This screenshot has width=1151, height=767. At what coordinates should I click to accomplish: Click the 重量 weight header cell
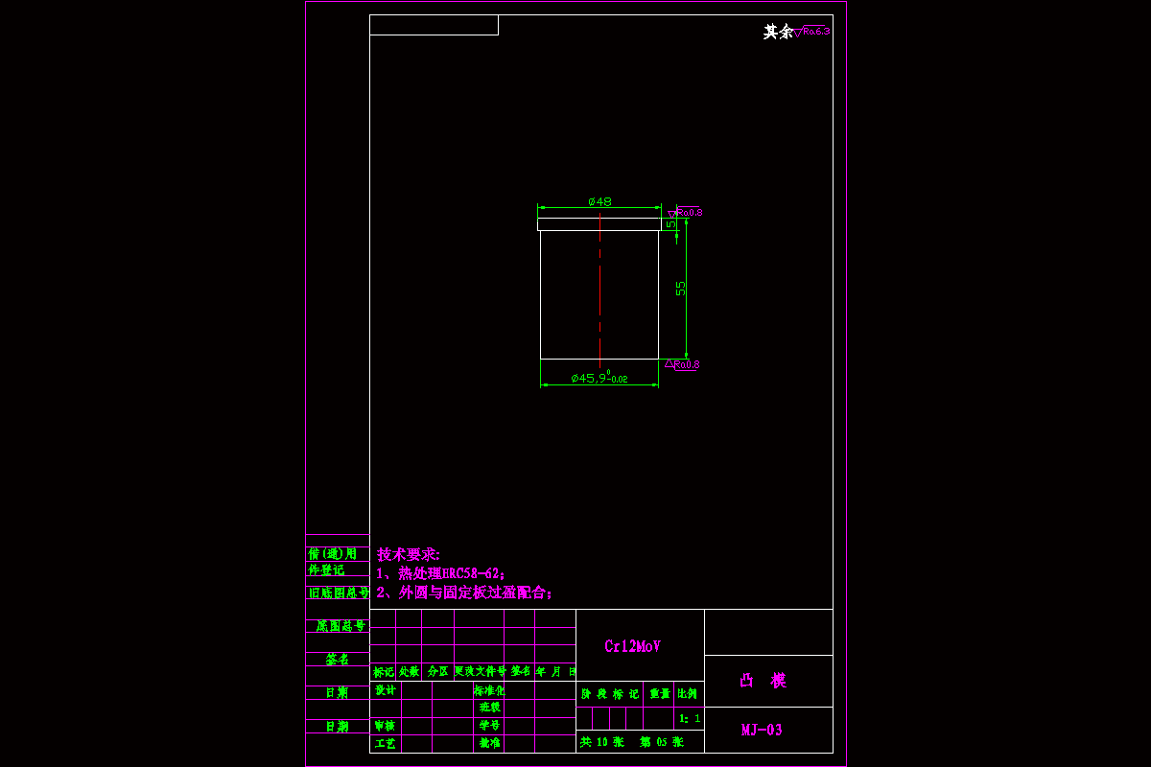coord(659,693)
